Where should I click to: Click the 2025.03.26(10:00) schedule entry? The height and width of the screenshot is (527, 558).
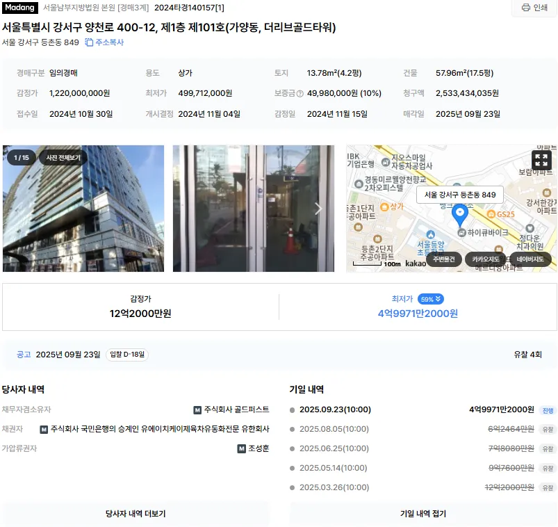(334, 487)
